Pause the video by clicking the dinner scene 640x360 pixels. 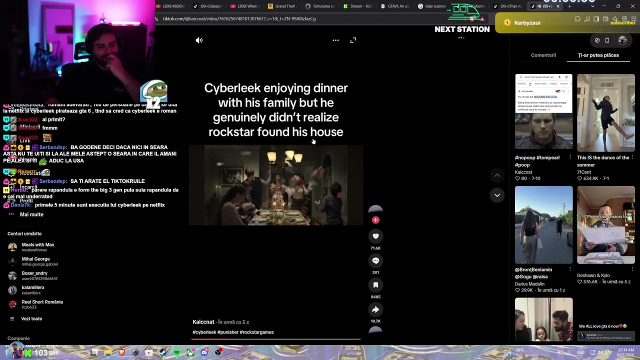click(276, 185)
